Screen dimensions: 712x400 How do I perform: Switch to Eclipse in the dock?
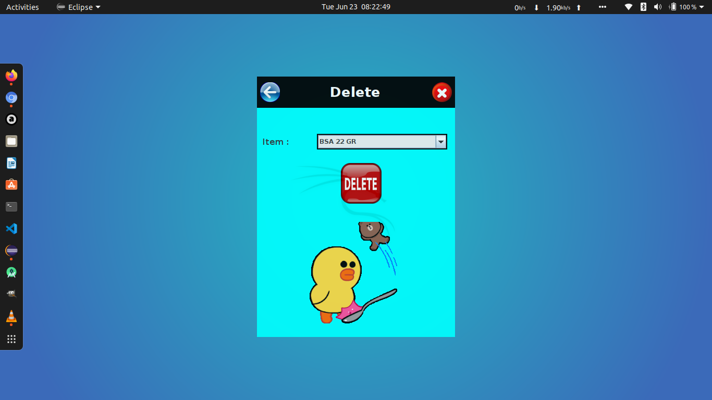[x=11, y=251]
